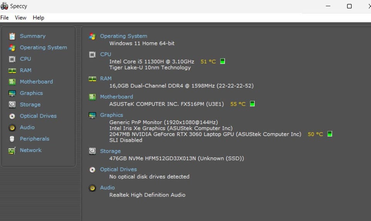Image resolution: width=371 pixels, height=221 pixels.
Task: Click the Graphics monitor icon in summary pane
Action: [x=92, y=115]
